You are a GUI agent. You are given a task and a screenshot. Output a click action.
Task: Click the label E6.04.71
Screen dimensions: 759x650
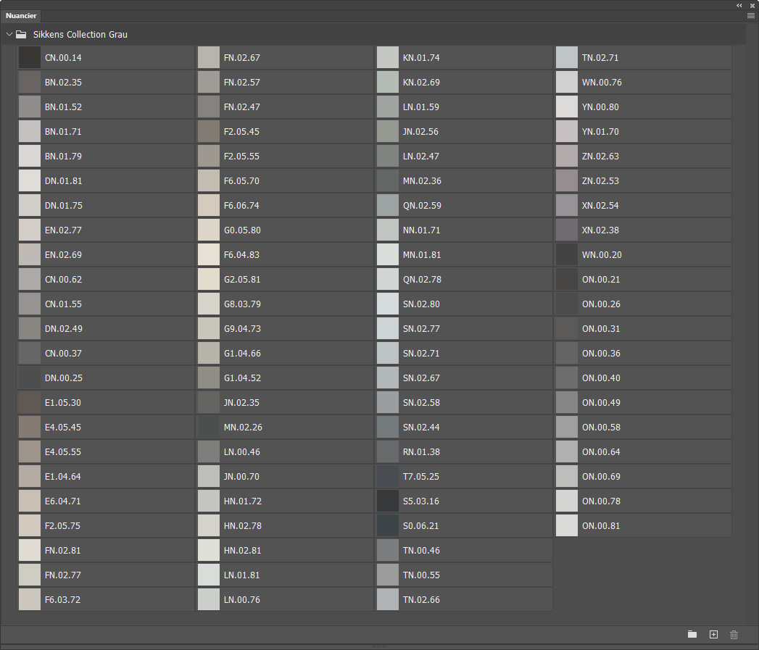pos(63,501)
